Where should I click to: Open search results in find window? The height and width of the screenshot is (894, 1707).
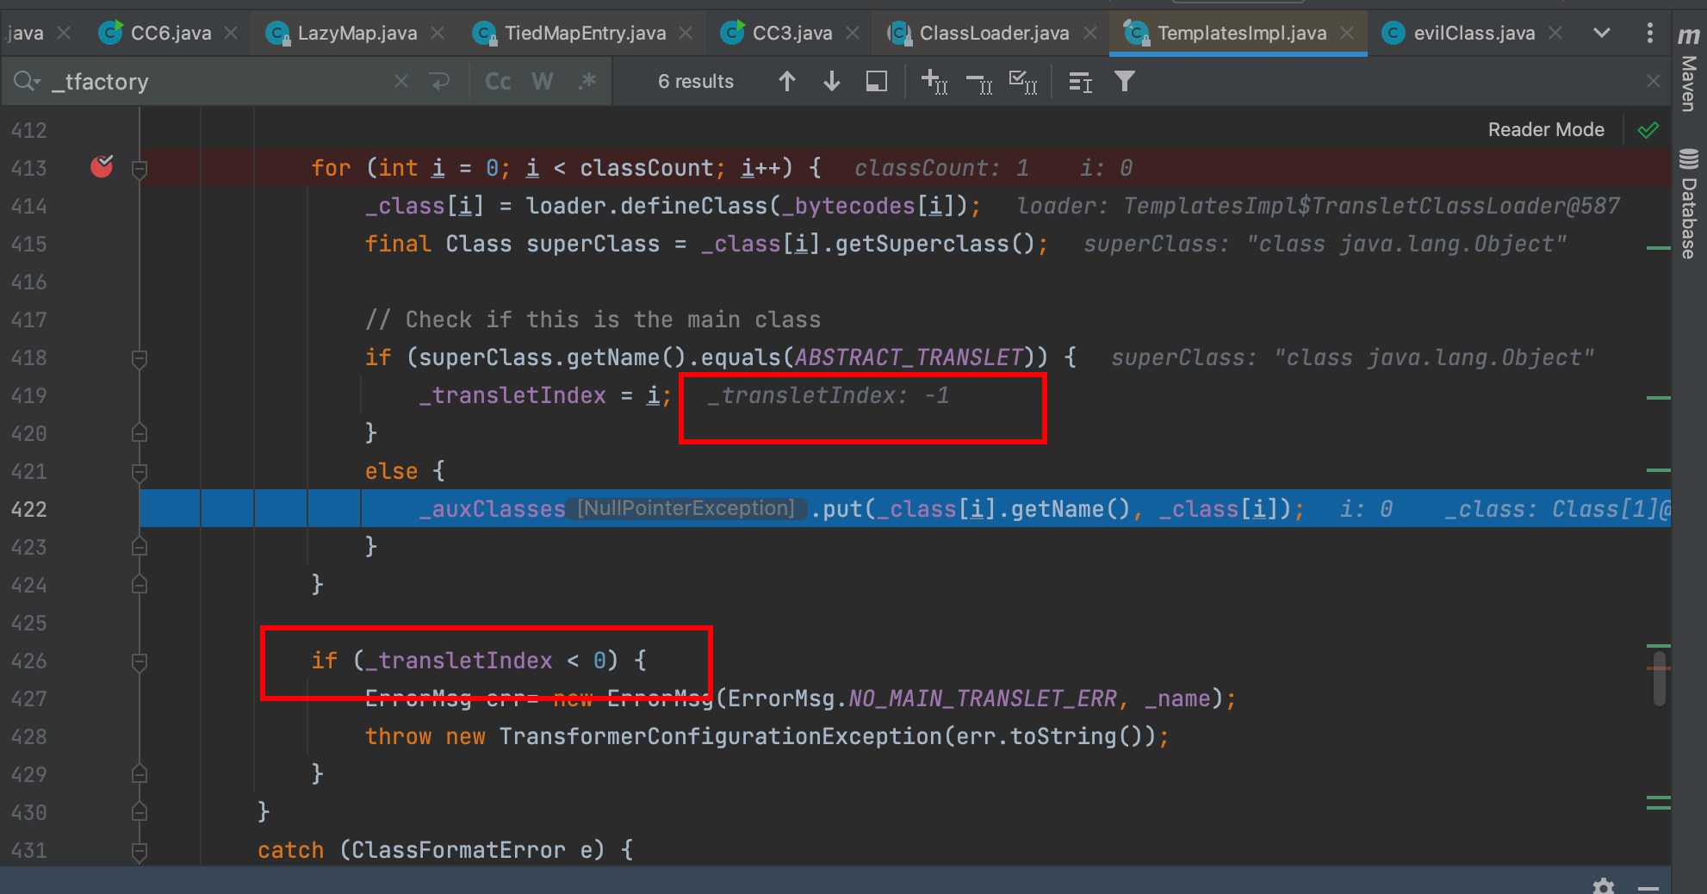pos(876,81)
